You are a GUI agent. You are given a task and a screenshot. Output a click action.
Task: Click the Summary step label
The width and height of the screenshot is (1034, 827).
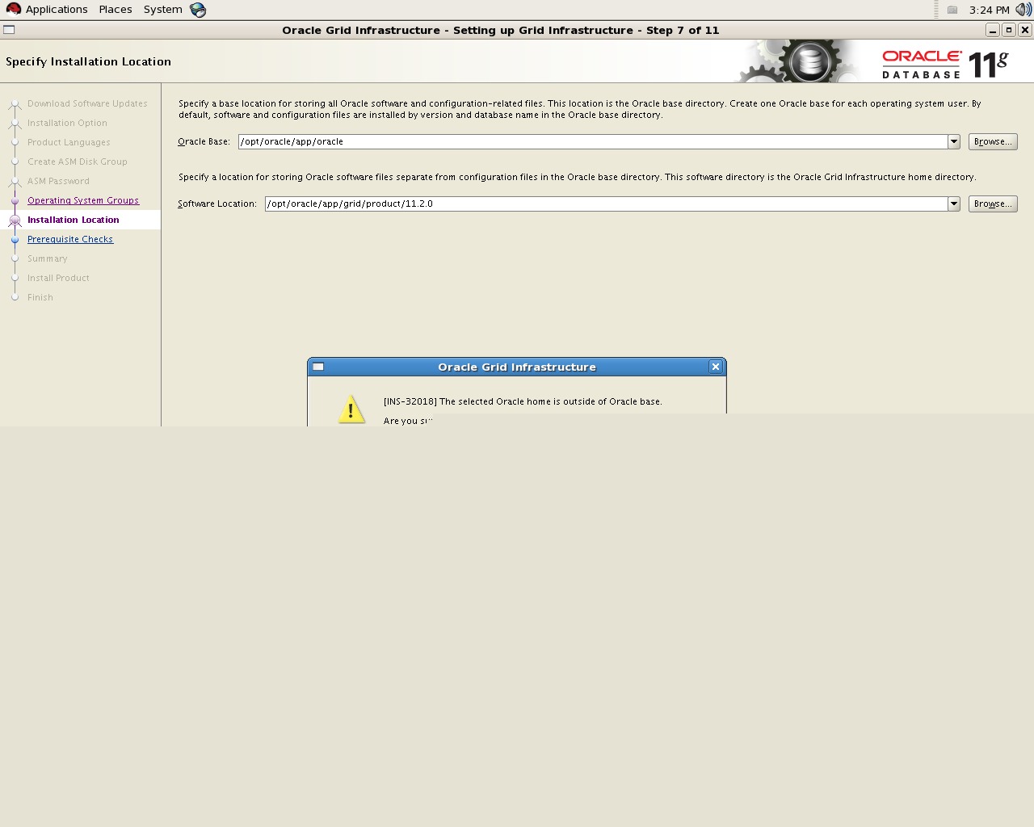click(48, 258)
